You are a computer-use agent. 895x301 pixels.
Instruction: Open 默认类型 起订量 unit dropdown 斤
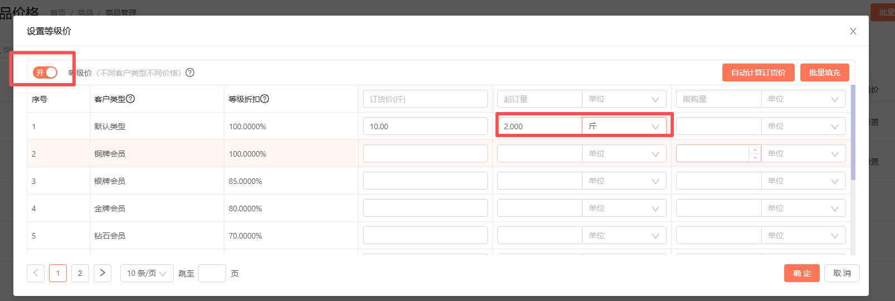click(x=624, y=126)
